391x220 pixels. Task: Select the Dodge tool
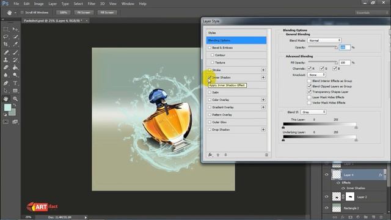pos(15,75)
